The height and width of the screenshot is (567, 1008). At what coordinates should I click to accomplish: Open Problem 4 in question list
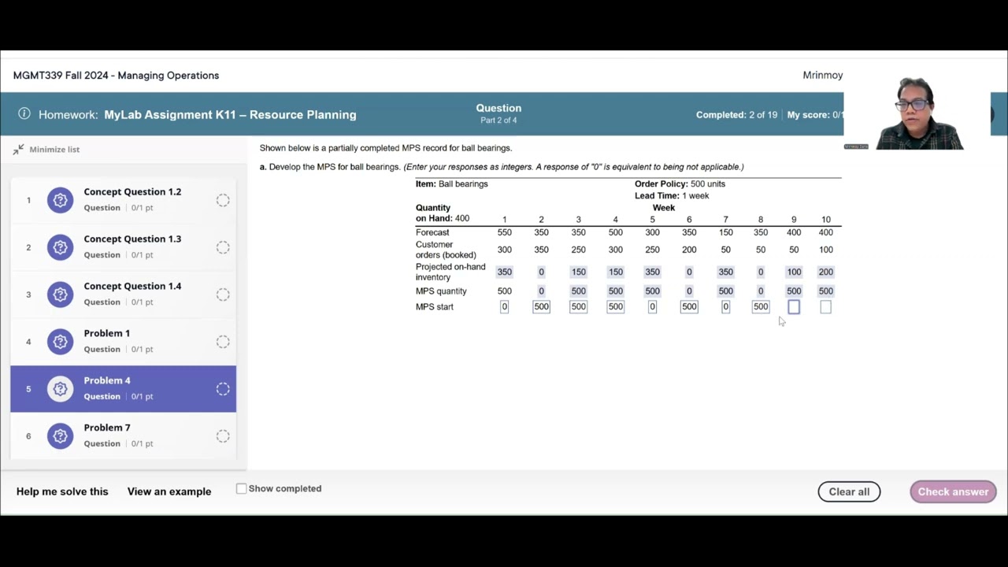click(123, 389)
